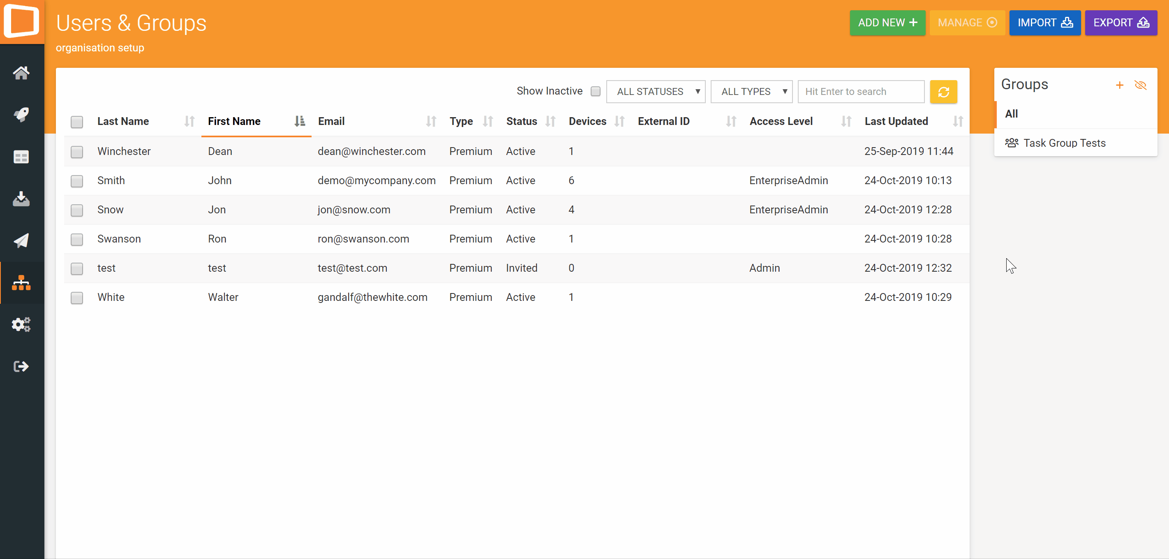The image size is (1169, 559).
Task: Tick the select-all header checkbox
Action: (77, 122)
